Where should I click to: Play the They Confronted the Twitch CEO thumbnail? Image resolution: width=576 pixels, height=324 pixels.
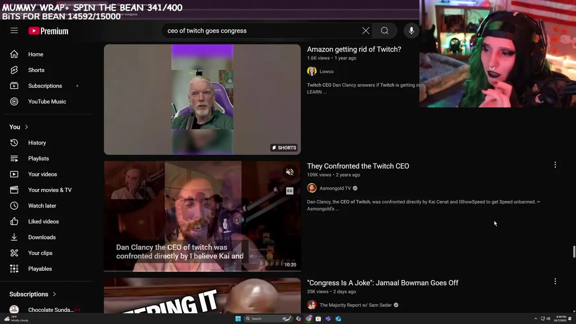coord(202,216)
